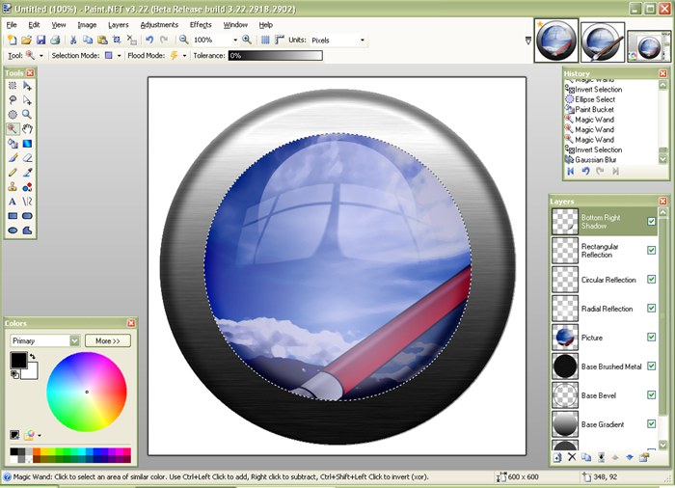Screen dimensions: 675x488
Task: Toggle the pixel grid icon
Action: 265,41
